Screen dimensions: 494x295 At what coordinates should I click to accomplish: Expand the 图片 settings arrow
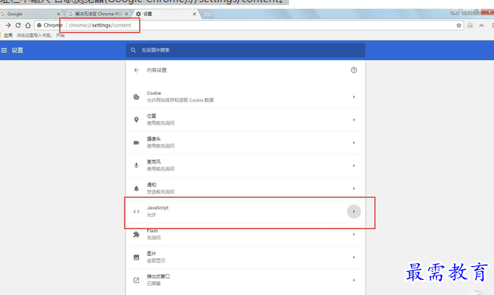(353, 257)
